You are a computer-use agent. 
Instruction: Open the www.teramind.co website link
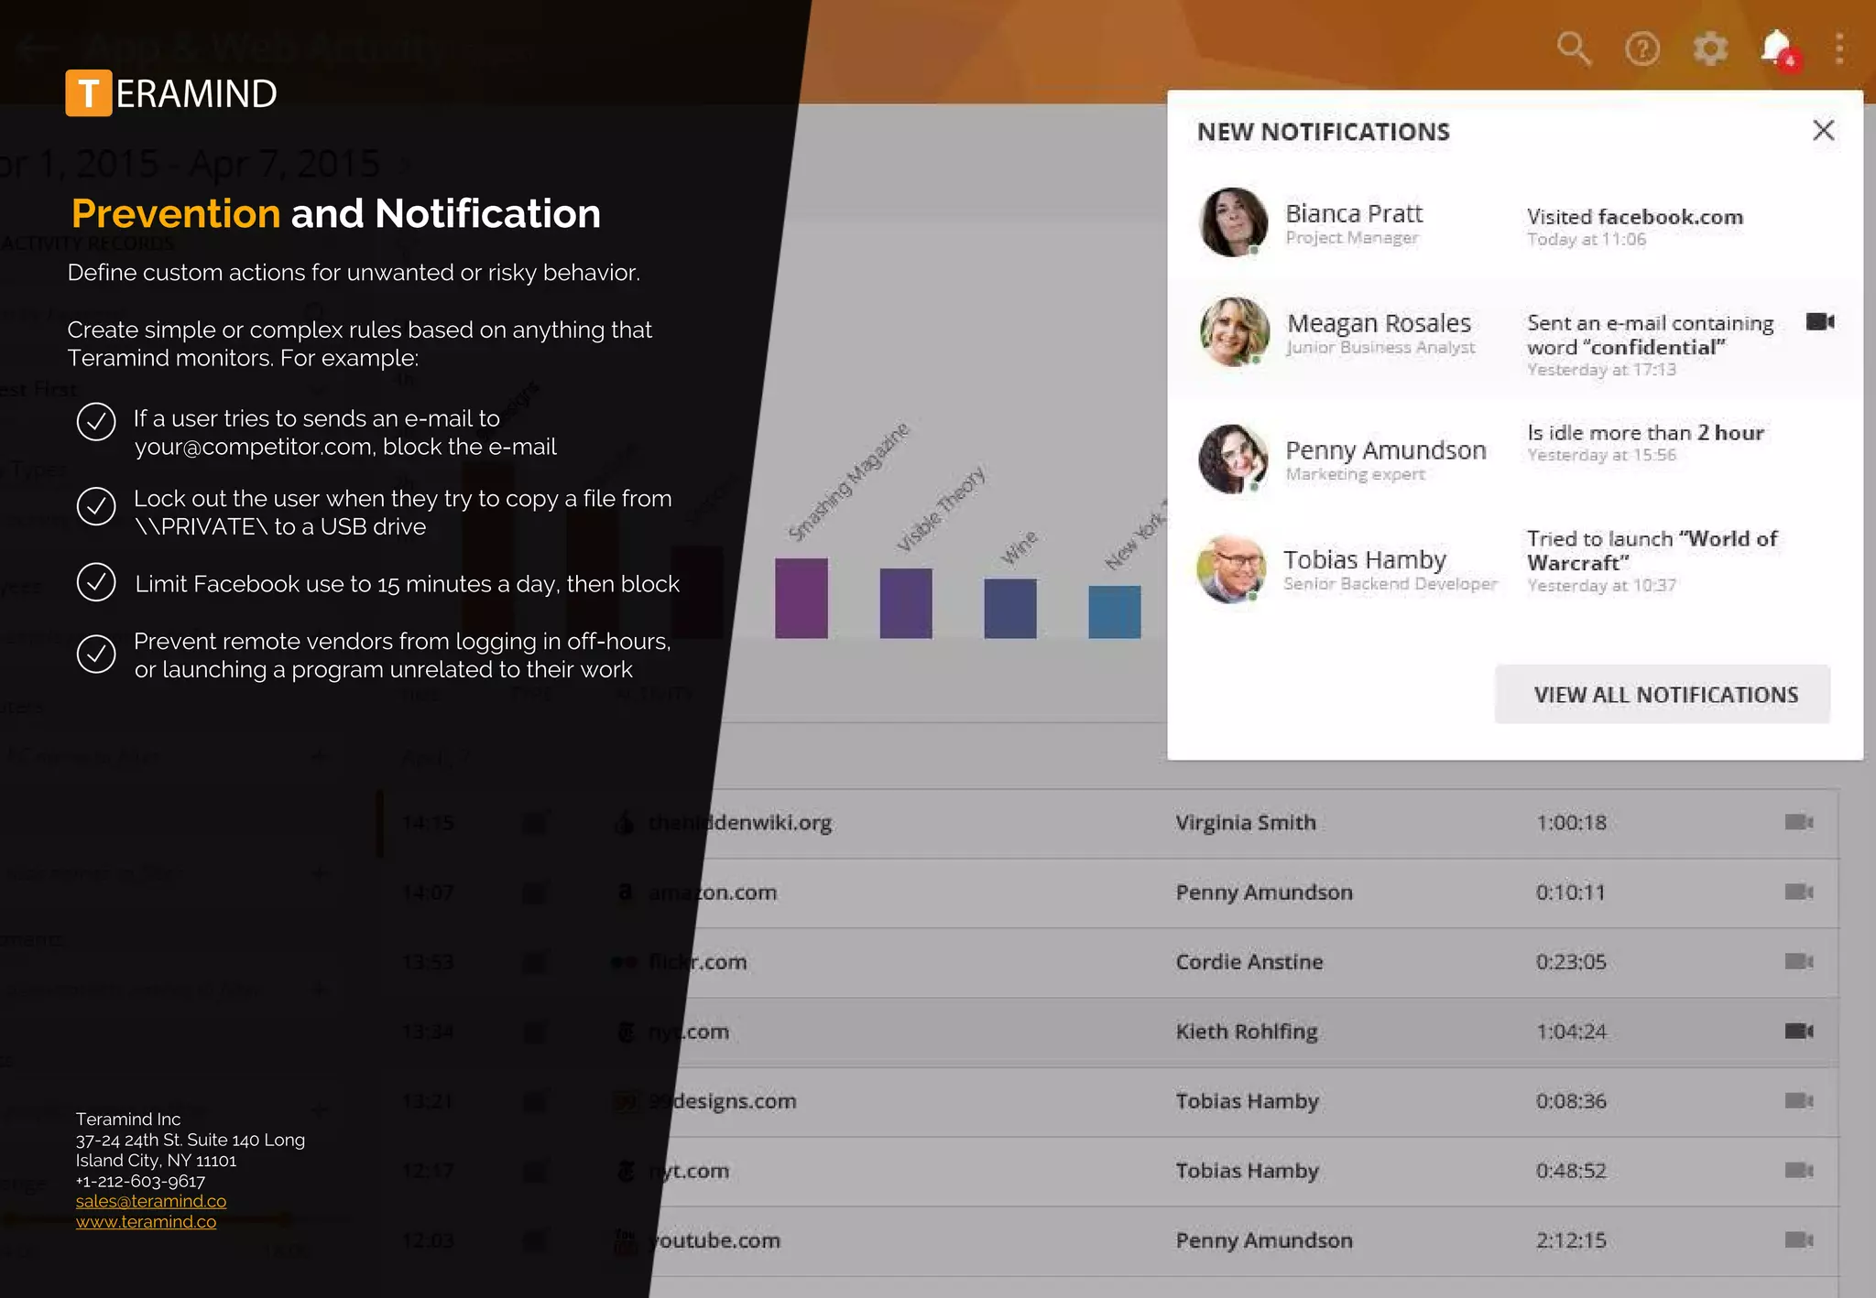click(146, 1222)
